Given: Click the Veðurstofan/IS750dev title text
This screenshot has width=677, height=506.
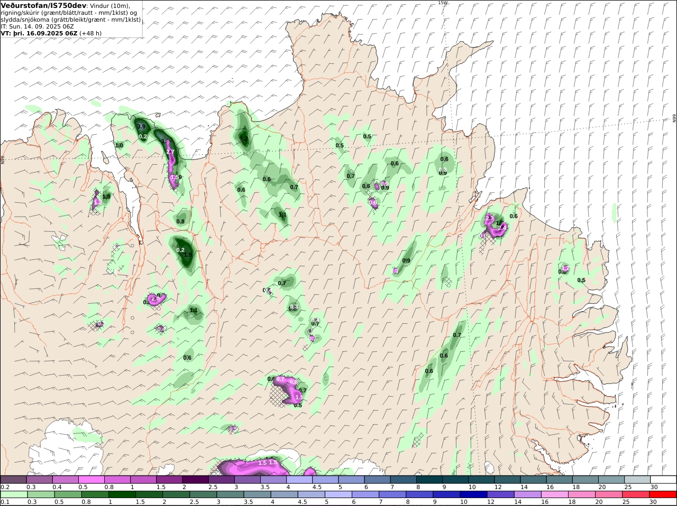Looking at the screenshot, I should pos(44,5).
